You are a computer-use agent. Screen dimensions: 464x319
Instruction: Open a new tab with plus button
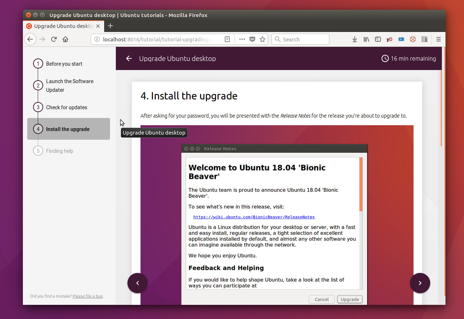click(111, 26)
